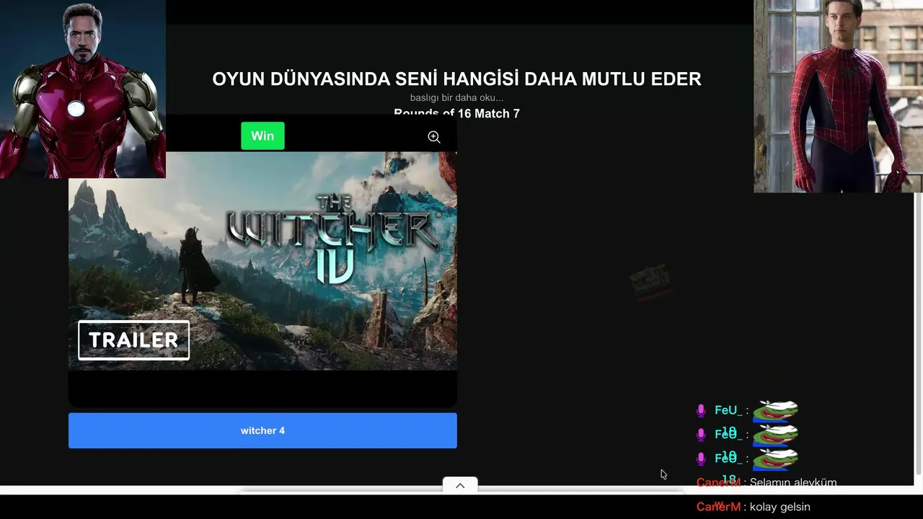Screen dimensions: 923x519
Task: Click the page title "OYUN DÜNYASINDA SENİ HANGİSİ DAHA MUTLU EDER"
Action: pos(456,79)
